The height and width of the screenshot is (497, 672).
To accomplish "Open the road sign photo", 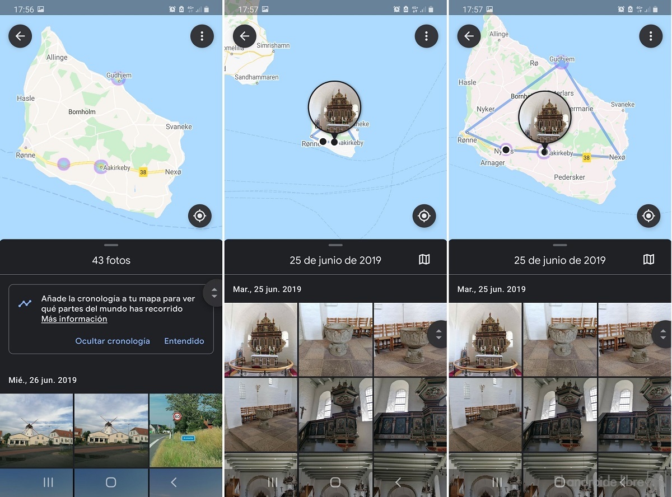I will pyautogui.click(x=186, y=430).
